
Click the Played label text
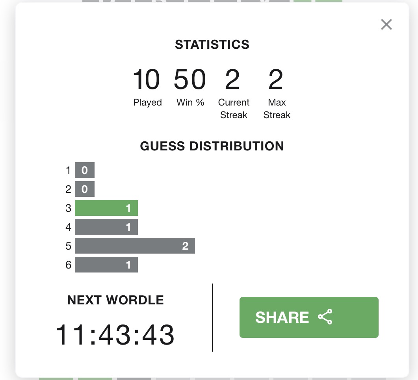[x=147, y=102]
